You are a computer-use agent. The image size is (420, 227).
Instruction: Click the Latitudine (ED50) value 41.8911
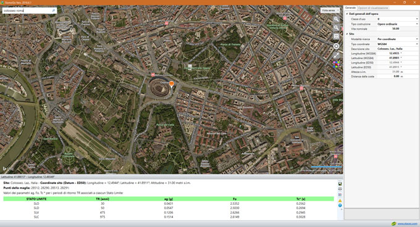tap(394, 67)
